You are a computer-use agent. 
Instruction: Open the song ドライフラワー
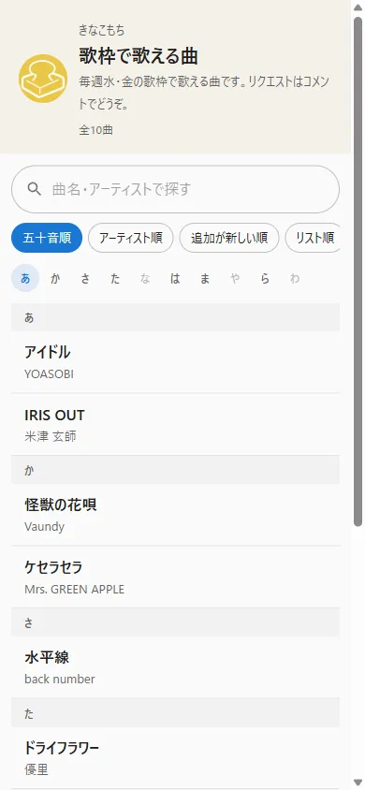(x=175, y=757)
